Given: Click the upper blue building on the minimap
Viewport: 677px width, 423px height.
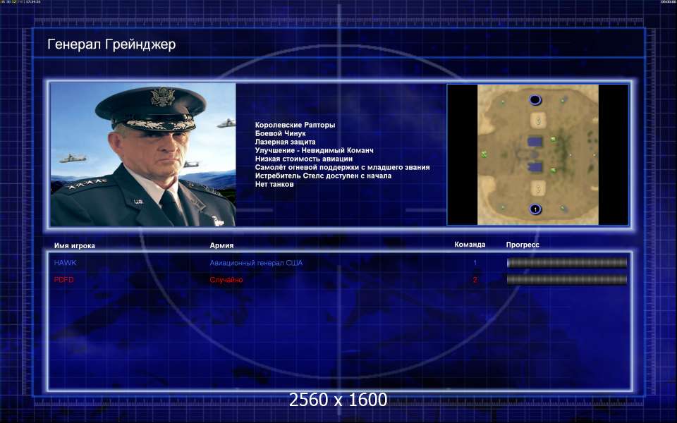Looking at the screenshot, I should [535, 142].
